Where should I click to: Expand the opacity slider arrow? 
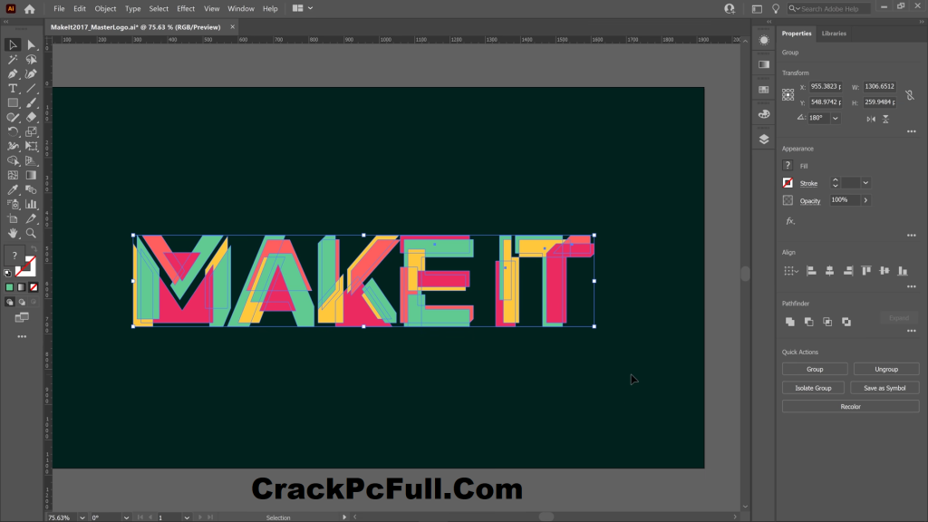tap(865, 200)
